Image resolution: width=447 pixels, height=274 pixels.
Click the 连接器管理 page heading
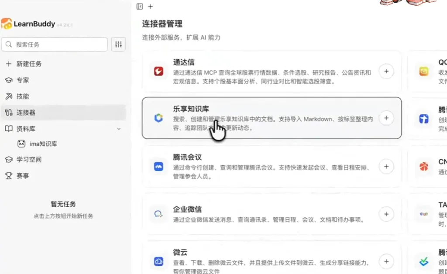point(162,24)
